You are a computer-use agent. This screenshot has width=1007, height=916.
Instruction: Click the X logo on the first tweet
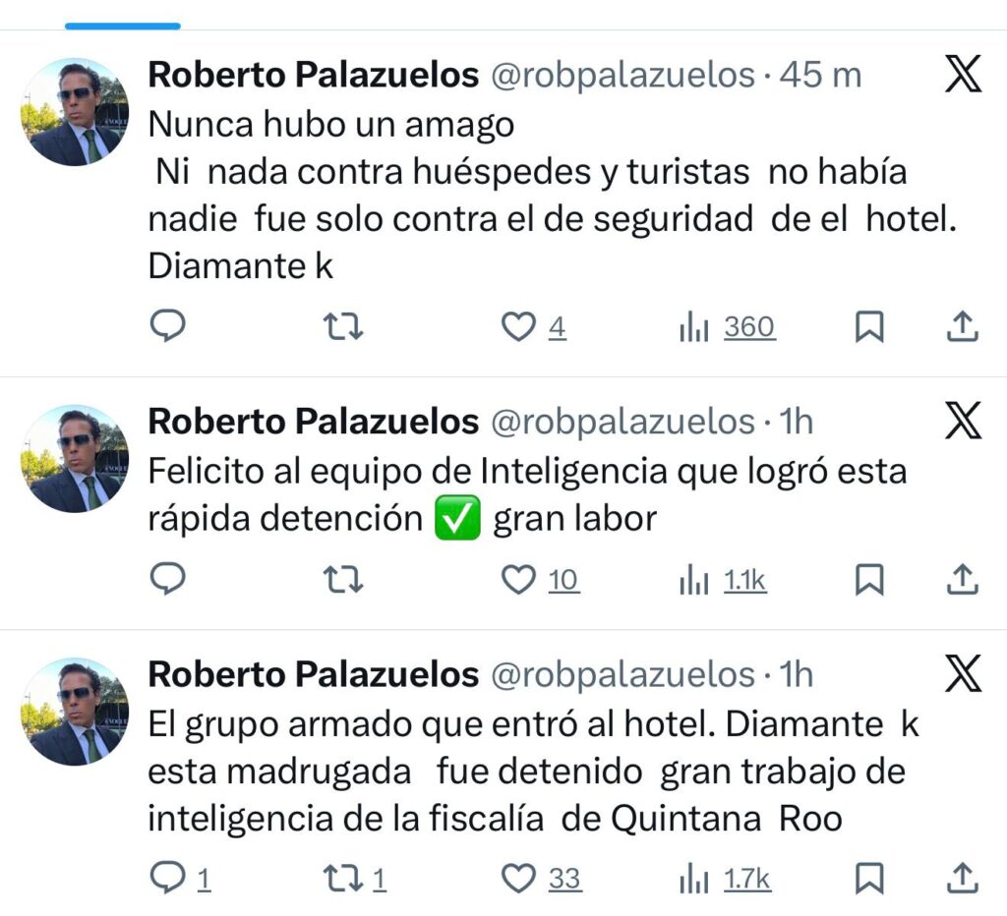pyautogui.click(x=963, y=75)
